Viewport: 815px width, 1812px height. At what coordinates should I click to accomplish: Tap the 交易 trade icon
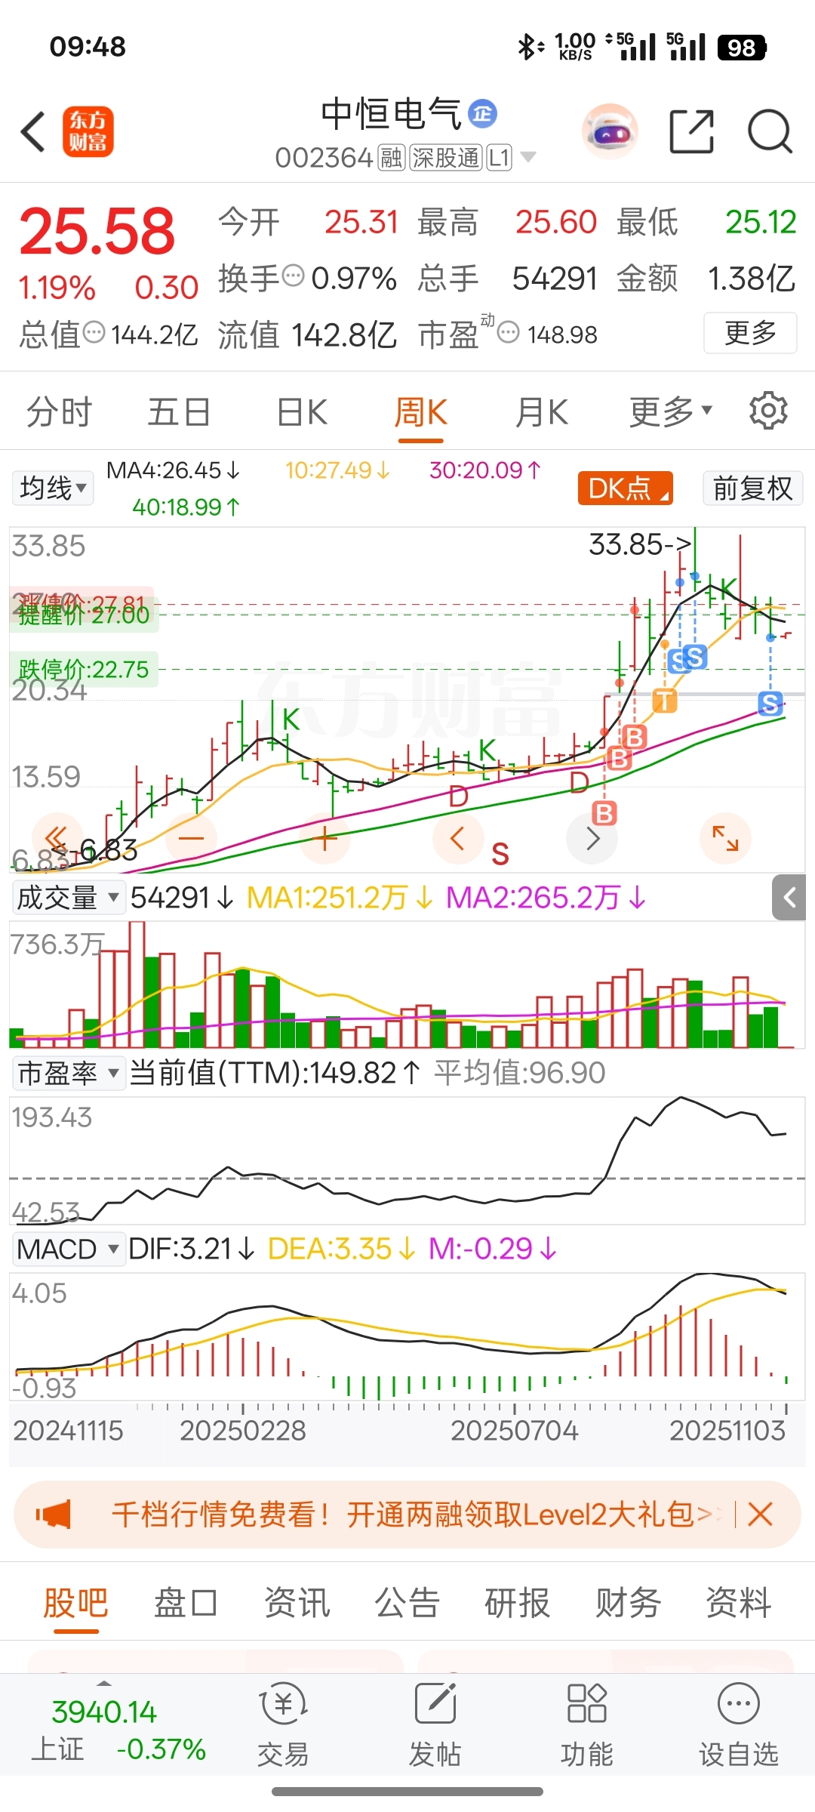click(x=283, y=1726)
